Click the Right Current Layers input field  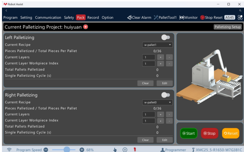click(149, 114)
